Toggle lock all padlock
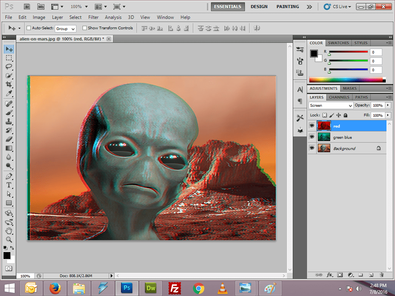This screenshot has height=296, width=395. click(346, 115)
